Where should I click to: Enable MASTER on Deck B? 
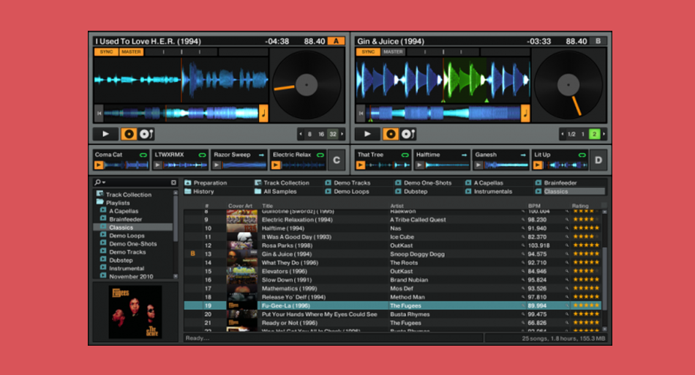pos(393,52)
